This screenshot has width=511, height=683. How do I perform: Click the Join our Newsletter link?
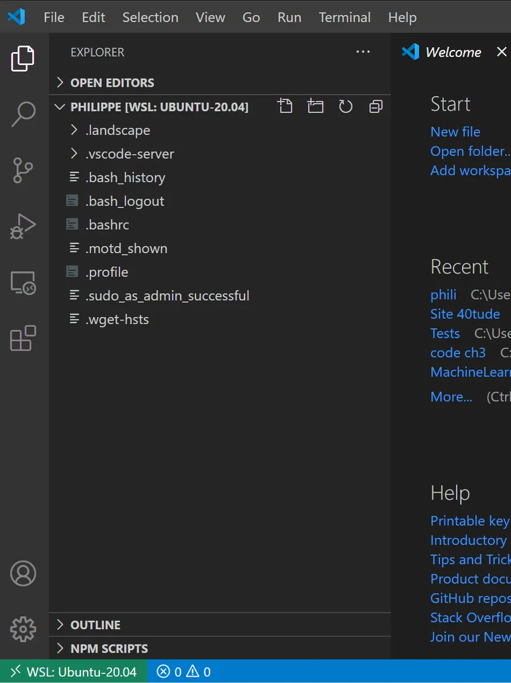(470, 636)
